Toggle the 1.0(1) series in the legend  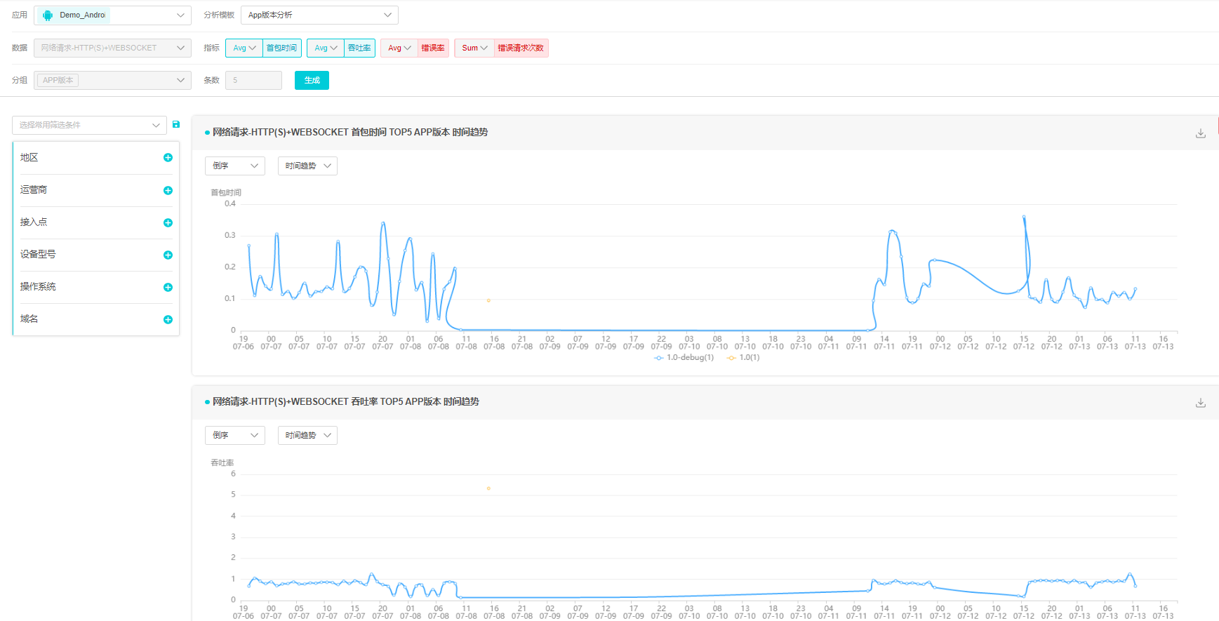[744, 358]
